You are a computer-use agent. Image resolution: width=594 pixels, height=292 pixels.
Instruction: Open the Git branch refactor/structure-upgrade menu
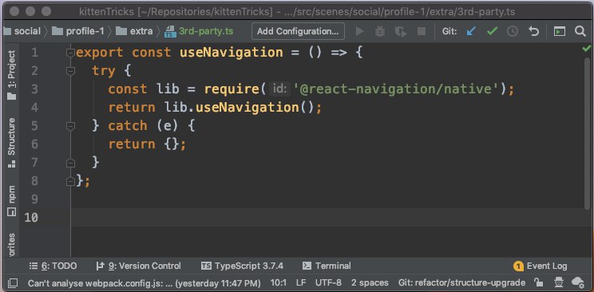(461, 282)
